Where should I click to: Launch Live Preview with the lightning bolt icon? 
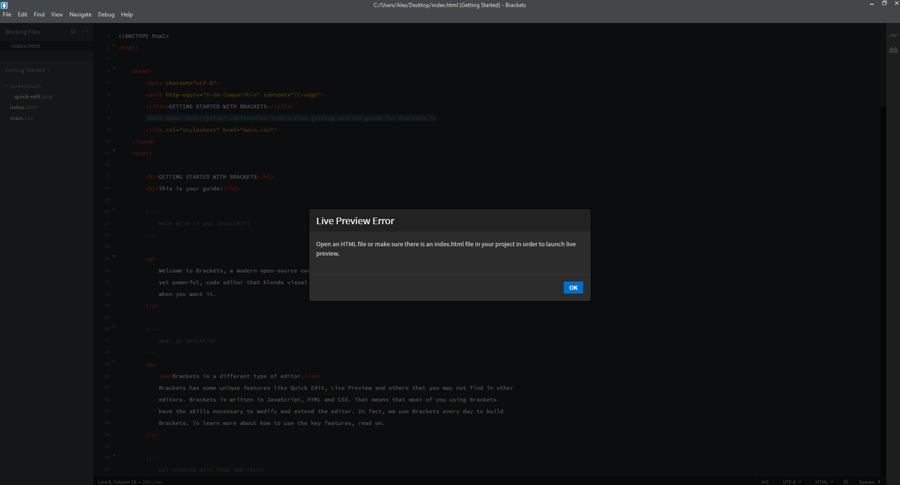pos(893,35)
